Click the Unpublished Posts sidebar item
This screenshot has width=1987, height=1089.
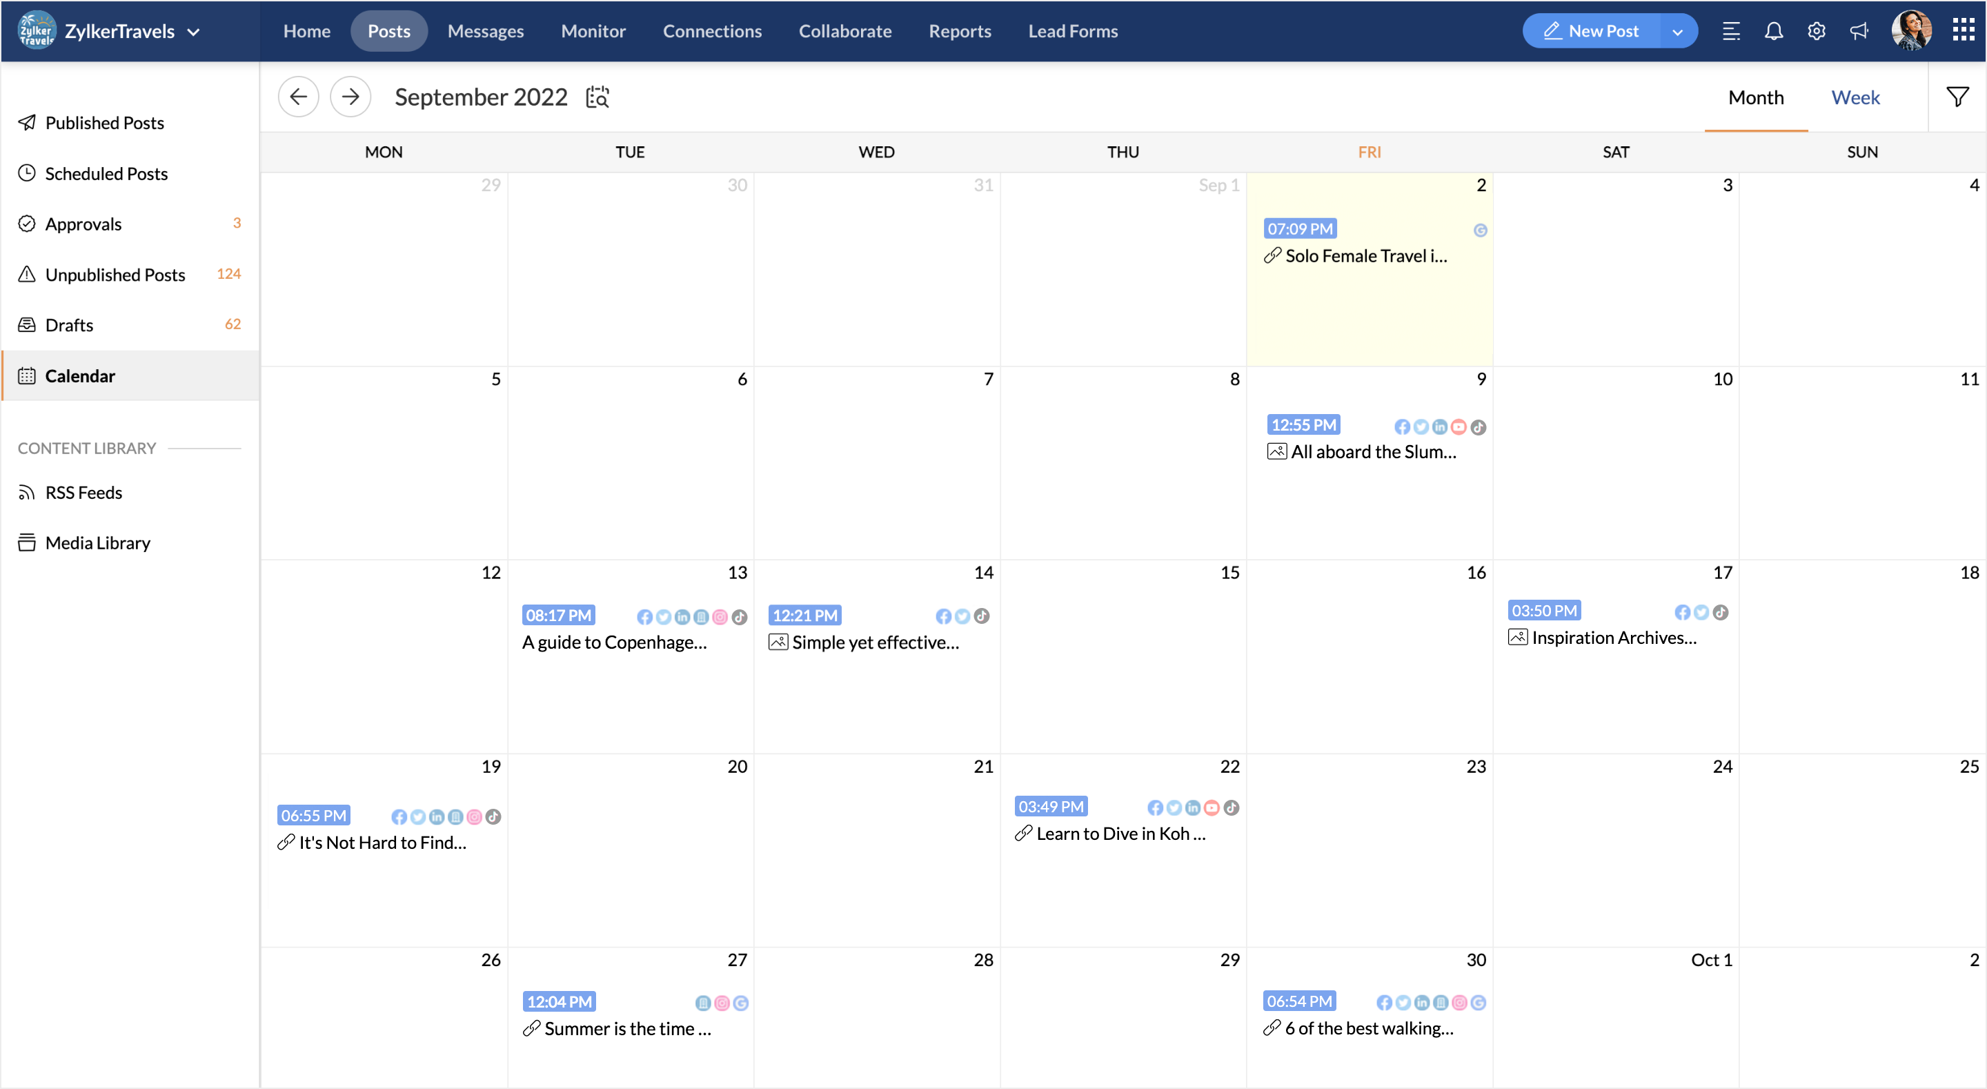(115, 273)
